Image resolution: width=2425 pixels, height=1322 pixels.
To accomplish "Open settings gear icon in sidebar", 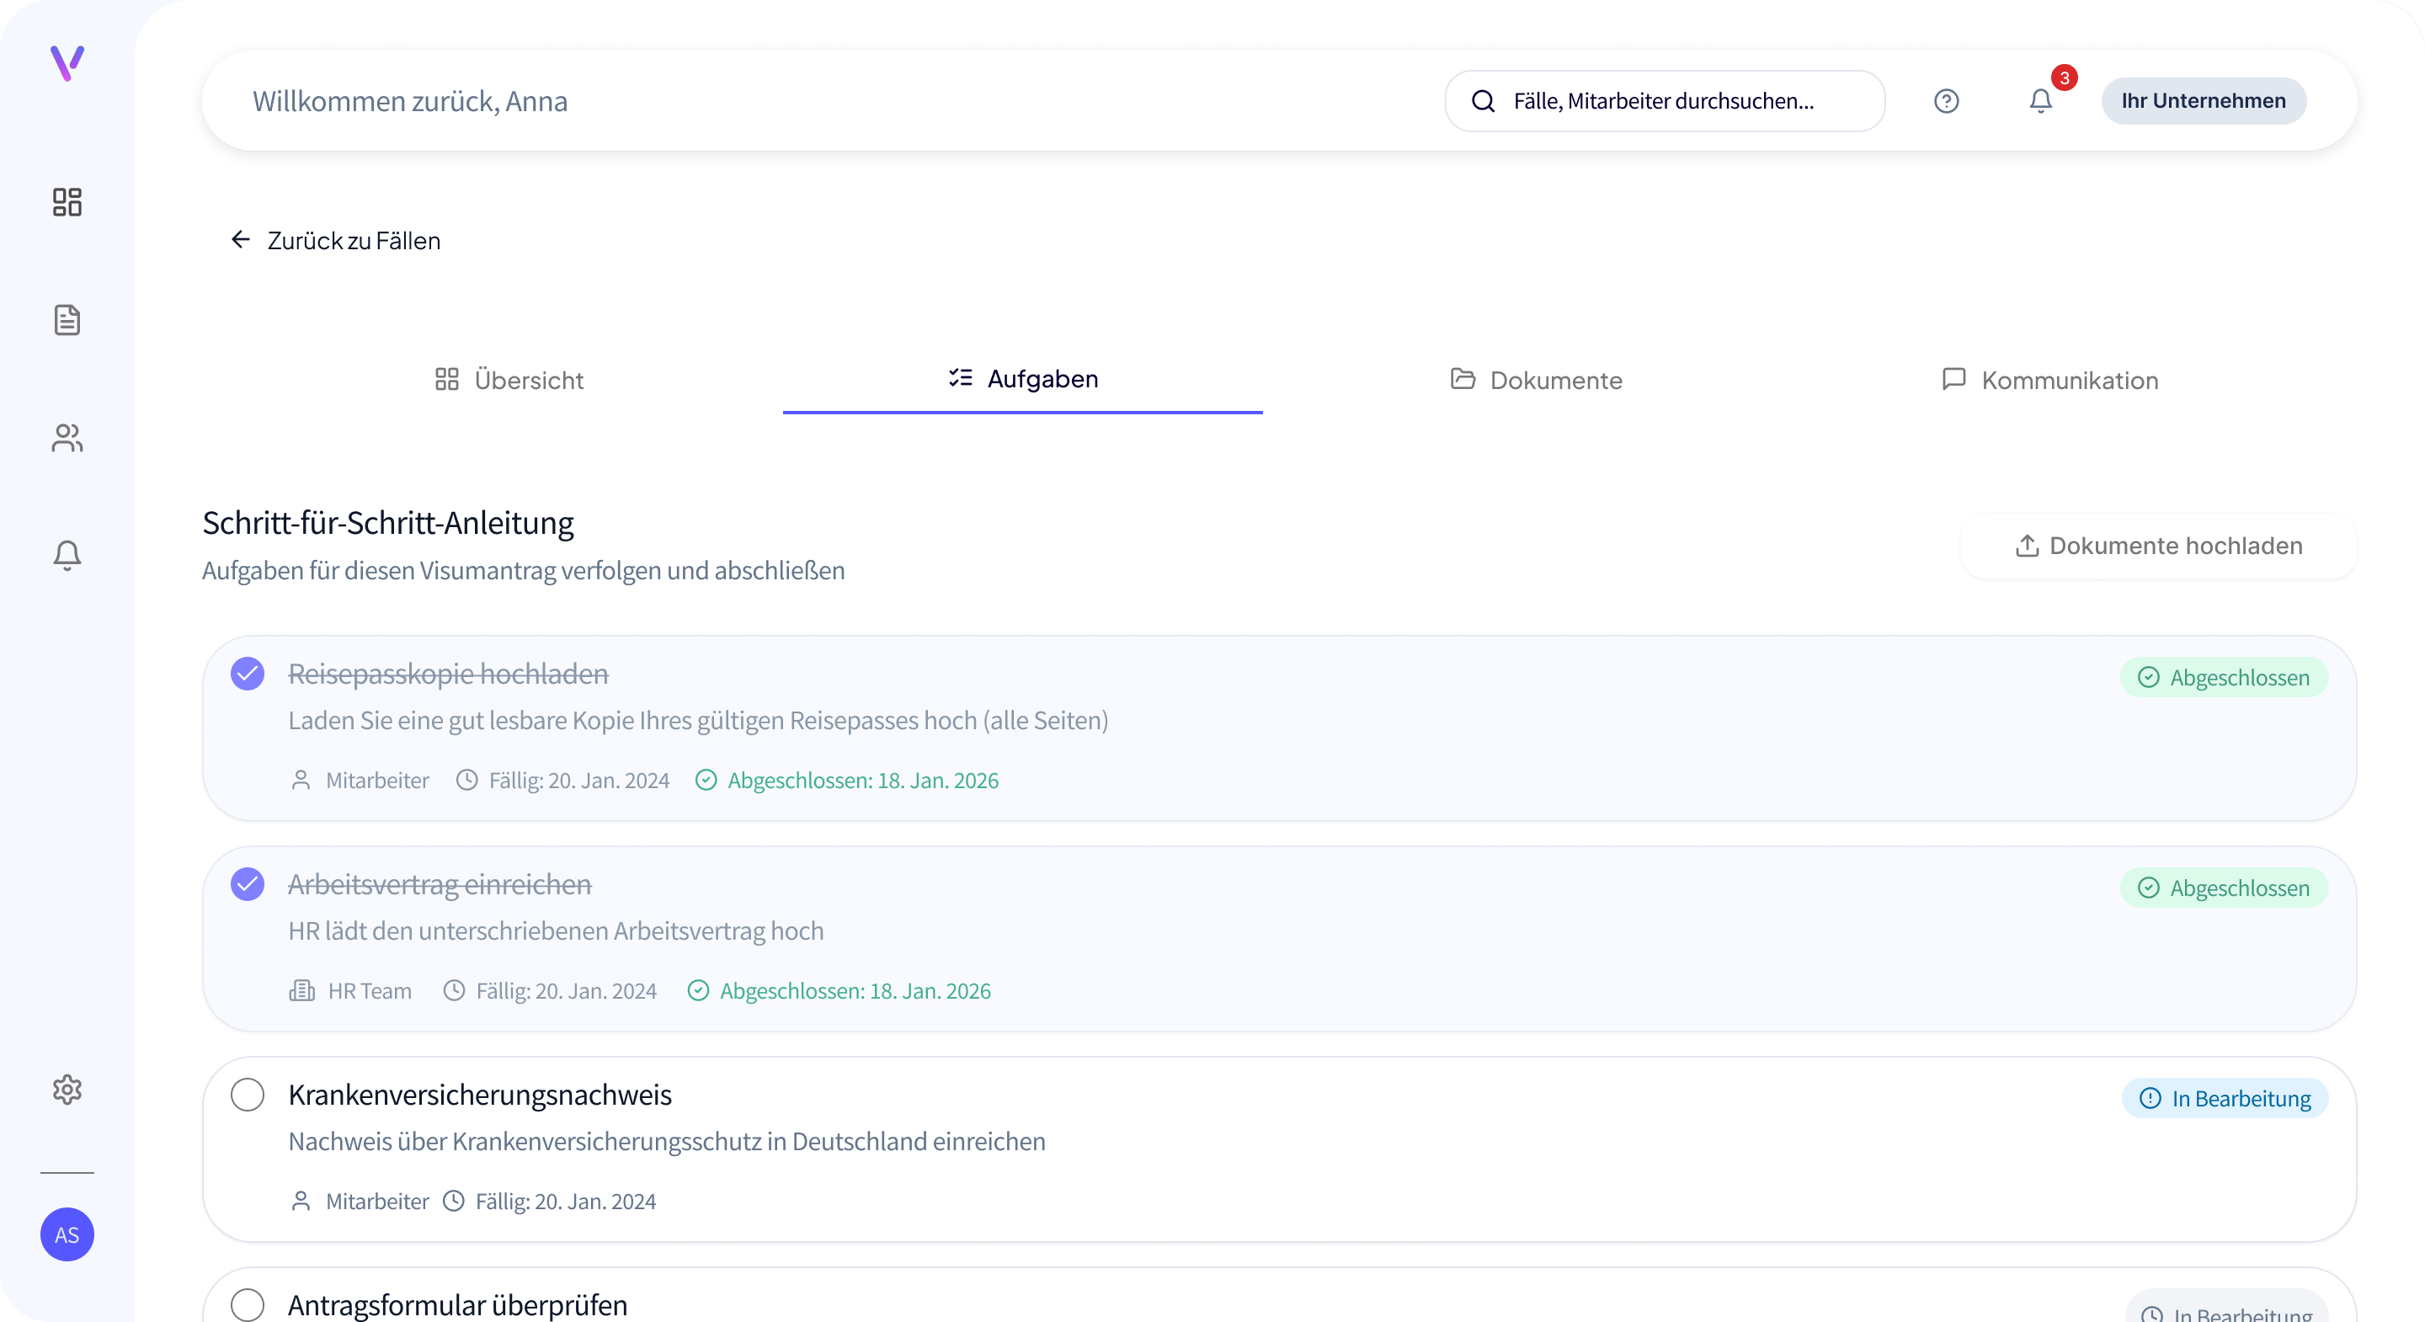I will pos(67,1090).
